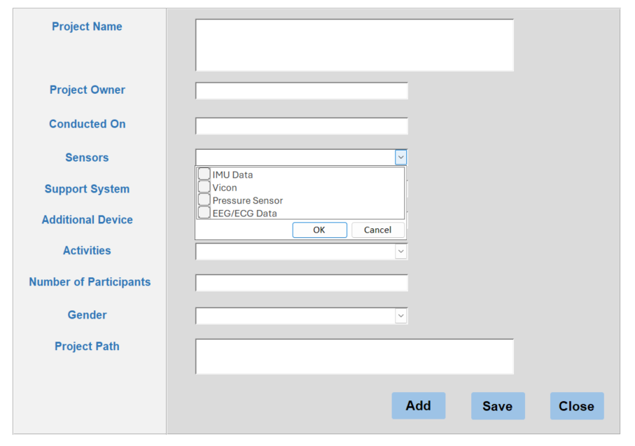Click the Sensors combo box field
Image resolution: width=635 pixels, height=446 pixels.
pos(295,157)
